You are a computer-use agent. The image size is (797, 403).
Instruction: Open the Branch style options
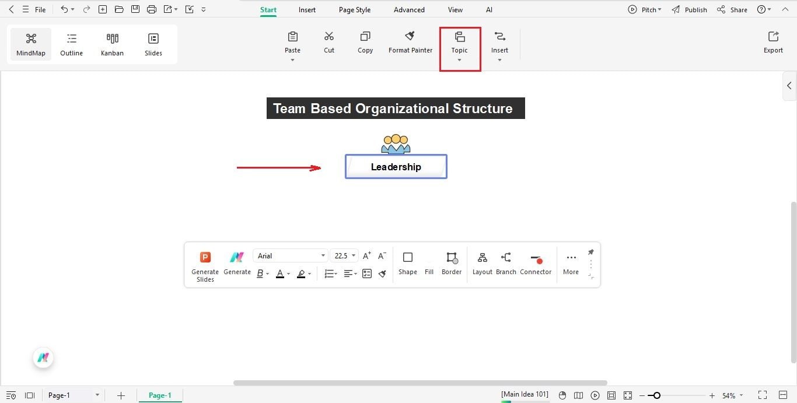[x=506, y=264]
